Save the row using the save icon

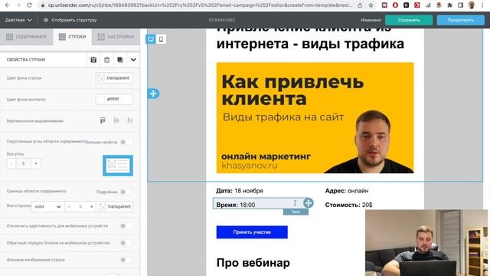93,60
